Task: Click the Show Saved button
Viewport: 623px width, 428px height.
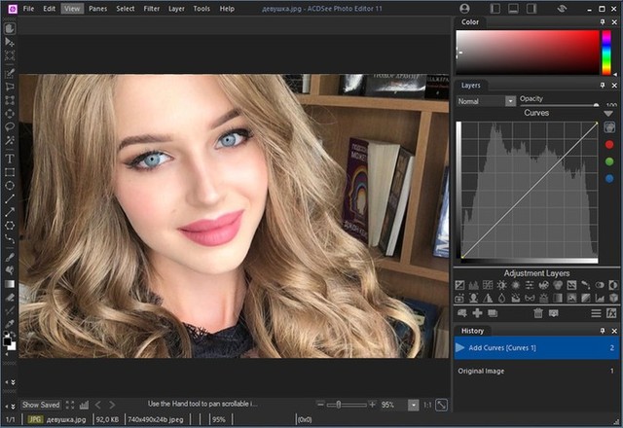Action: [x=41, y=404]
